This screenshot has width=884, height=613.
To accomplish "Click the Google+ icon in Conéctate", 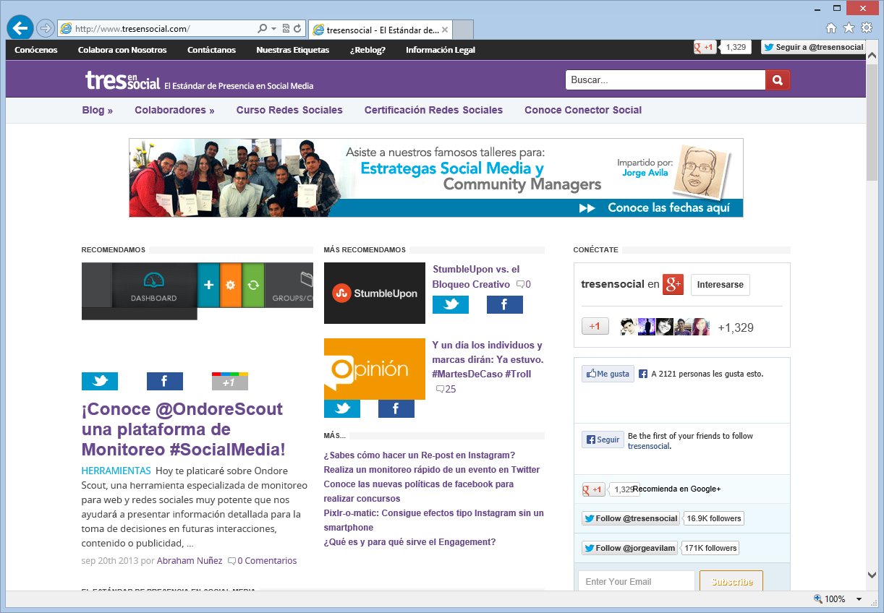I will [673, 284].
